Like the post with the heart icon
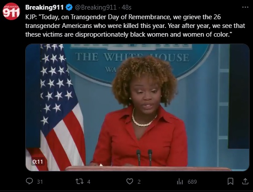The image size is (253, 192). 130,182
